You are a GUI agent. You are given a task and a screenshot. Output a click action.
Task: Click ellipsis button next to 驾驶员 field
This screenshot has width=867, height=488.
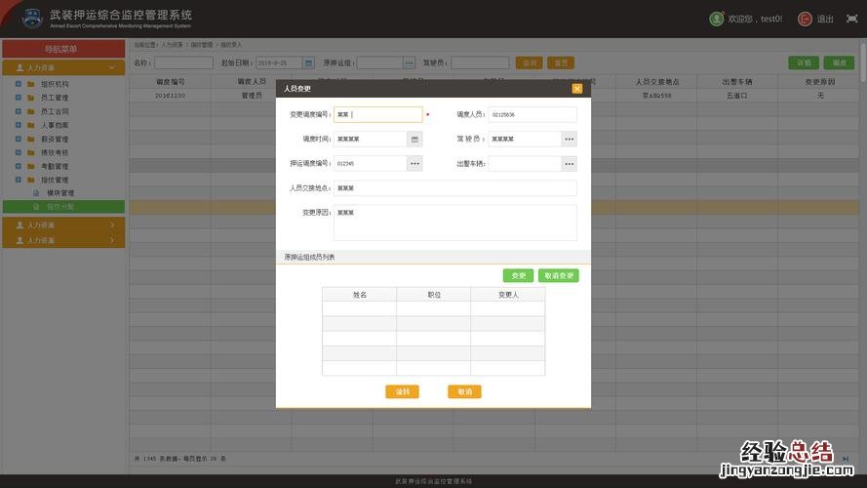click(569, 140)
